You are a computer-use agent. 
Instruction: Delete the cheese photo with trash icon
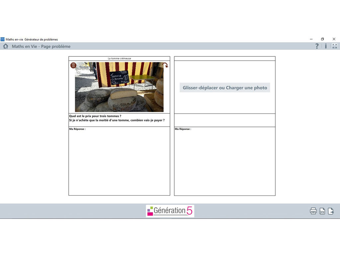tap(73, 65)
